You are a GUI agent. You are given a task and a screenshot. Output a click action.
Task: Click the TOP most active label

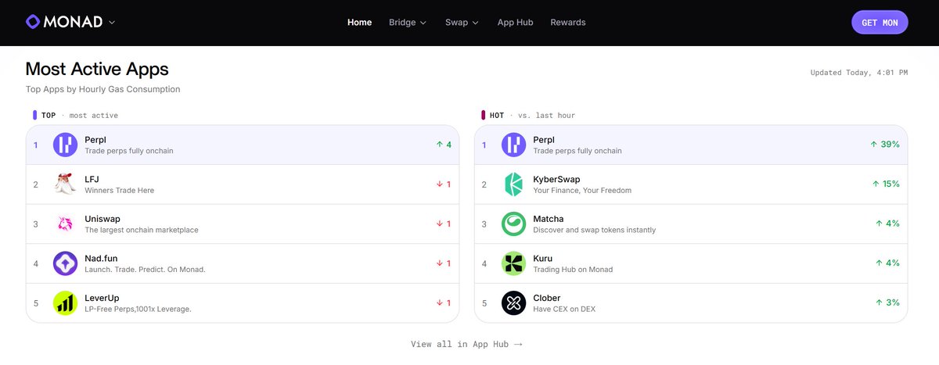[76, 116]
